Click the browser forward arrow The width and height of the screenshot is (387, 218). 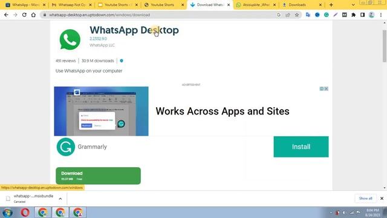(15, 15)
